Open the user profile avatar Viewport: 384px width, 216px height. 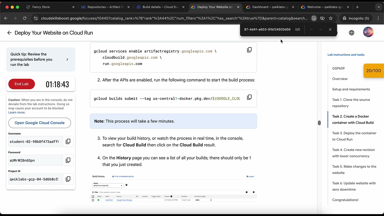click(368, 32)
